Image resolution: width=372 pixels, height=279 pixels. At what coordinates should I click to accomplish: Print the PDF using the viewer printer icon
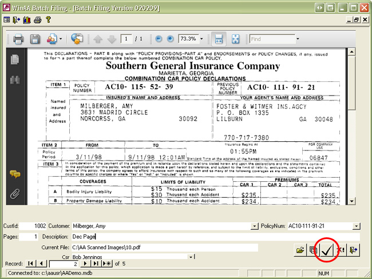[x=18, y=39]
